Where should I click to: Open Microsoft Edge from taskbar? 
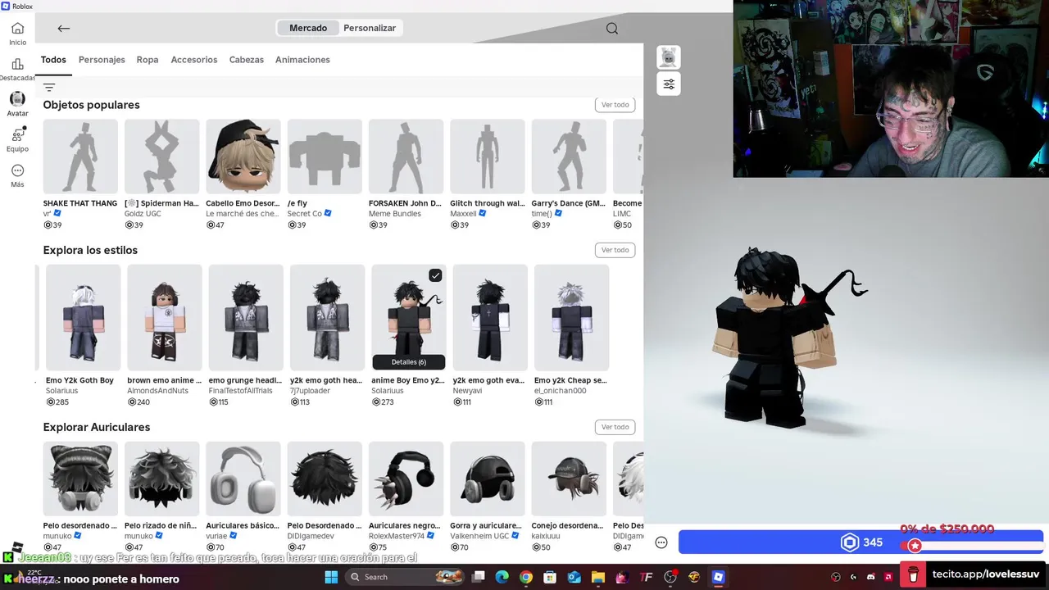[x=502, y=577]
